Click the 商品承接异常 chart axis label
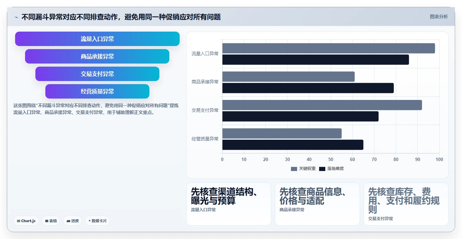The width and height of the screenshot is (462, 239). coord(205,82)
